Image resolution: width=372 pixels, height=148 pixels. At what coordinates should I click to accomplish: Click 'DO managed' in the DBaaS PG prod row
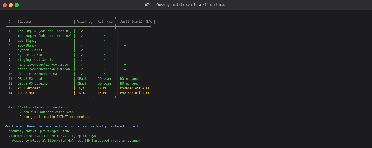coord(129,79)
